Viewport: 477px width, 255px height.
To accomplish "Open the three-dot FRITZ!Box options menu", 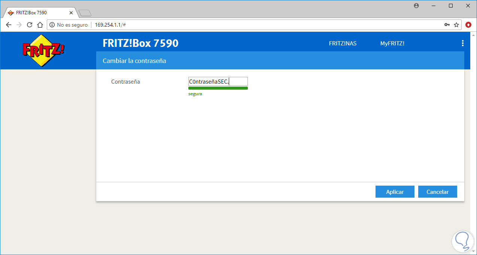I will pyautogui.click(x=463, y=43).
